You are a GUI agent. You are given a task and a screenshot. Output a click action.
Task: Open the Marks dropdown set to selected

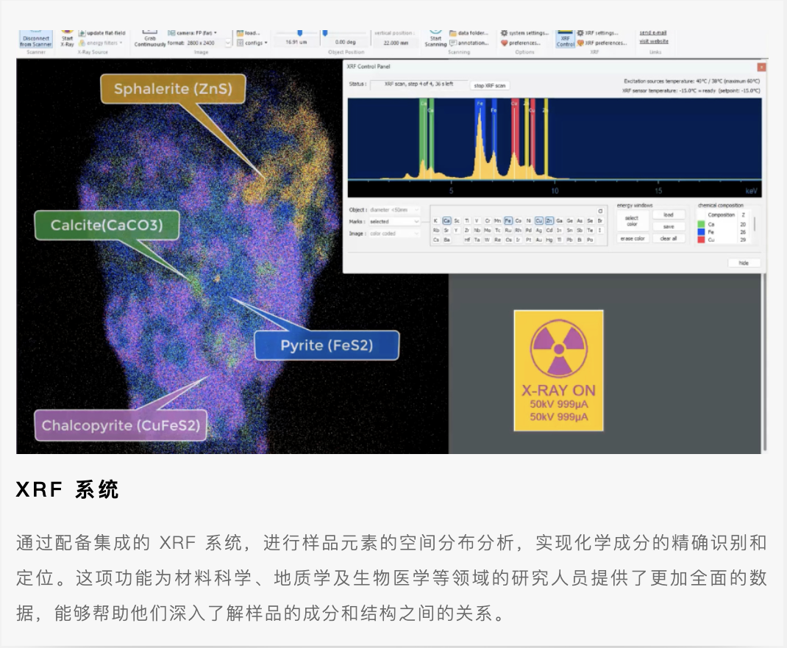click(394, 221)
